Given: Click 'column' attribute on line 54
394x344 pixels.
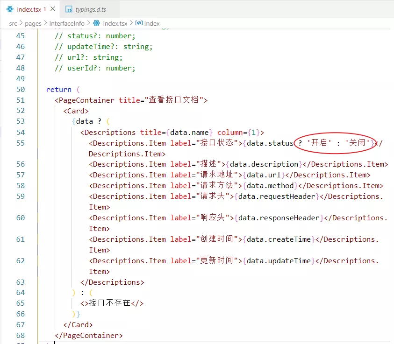Looking at the screenshot, I should pos(230,133).
